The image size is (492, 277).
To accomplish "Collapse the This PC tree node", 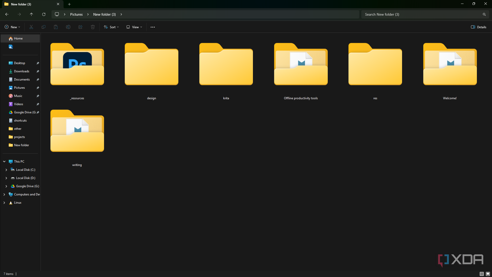I will point(4,162).
